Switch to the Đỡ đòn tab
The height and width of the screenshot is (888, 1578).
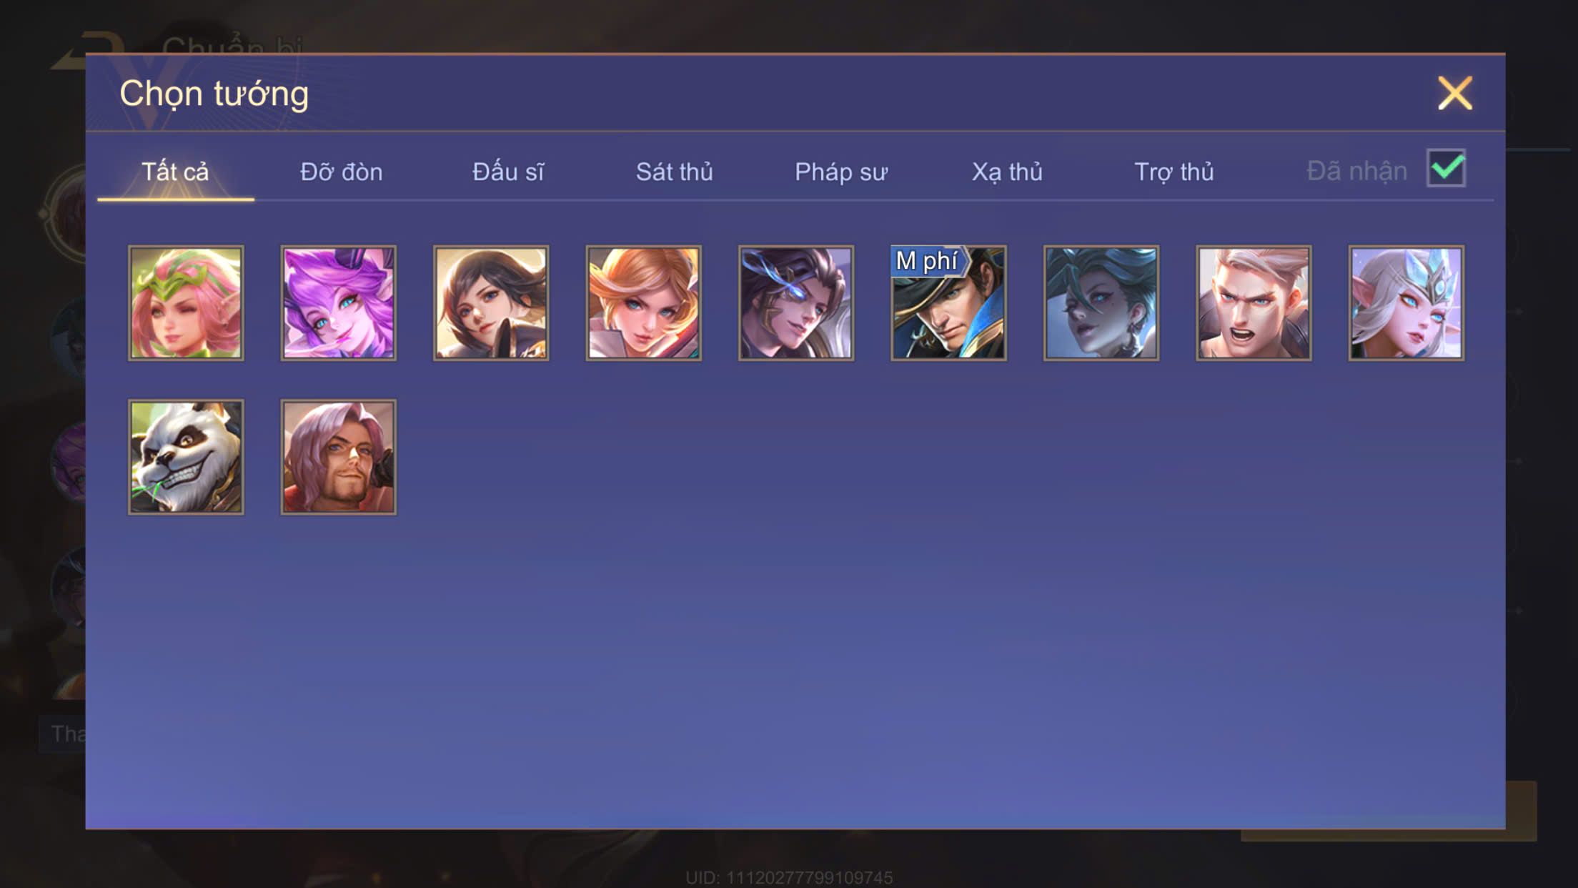tap(342, 172)
